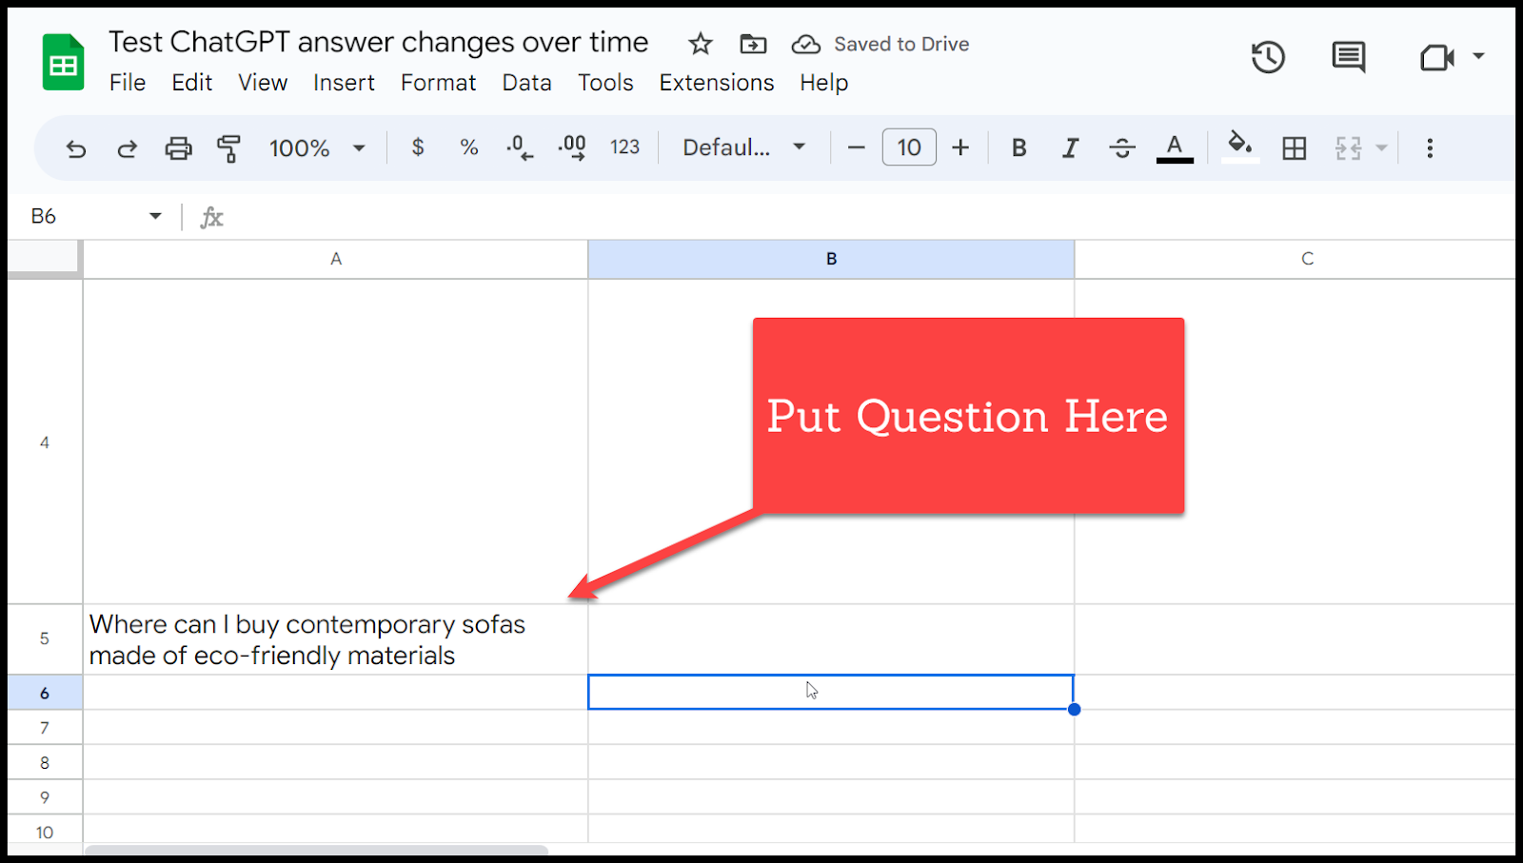1523x863 pixels.
Task: Star this spreadsheet document
Action: click(x=701, y=44)
